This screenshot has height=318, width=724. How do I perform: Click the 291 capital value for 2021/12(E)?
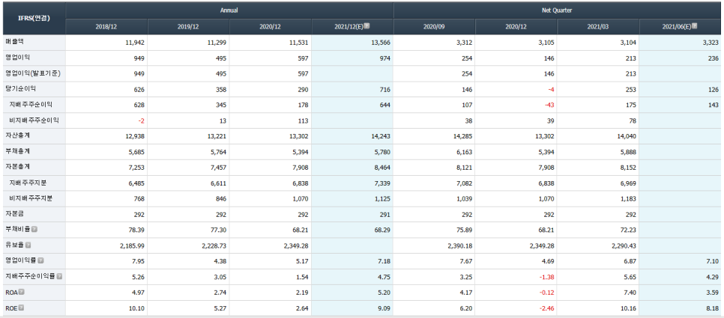pos(385,215)
